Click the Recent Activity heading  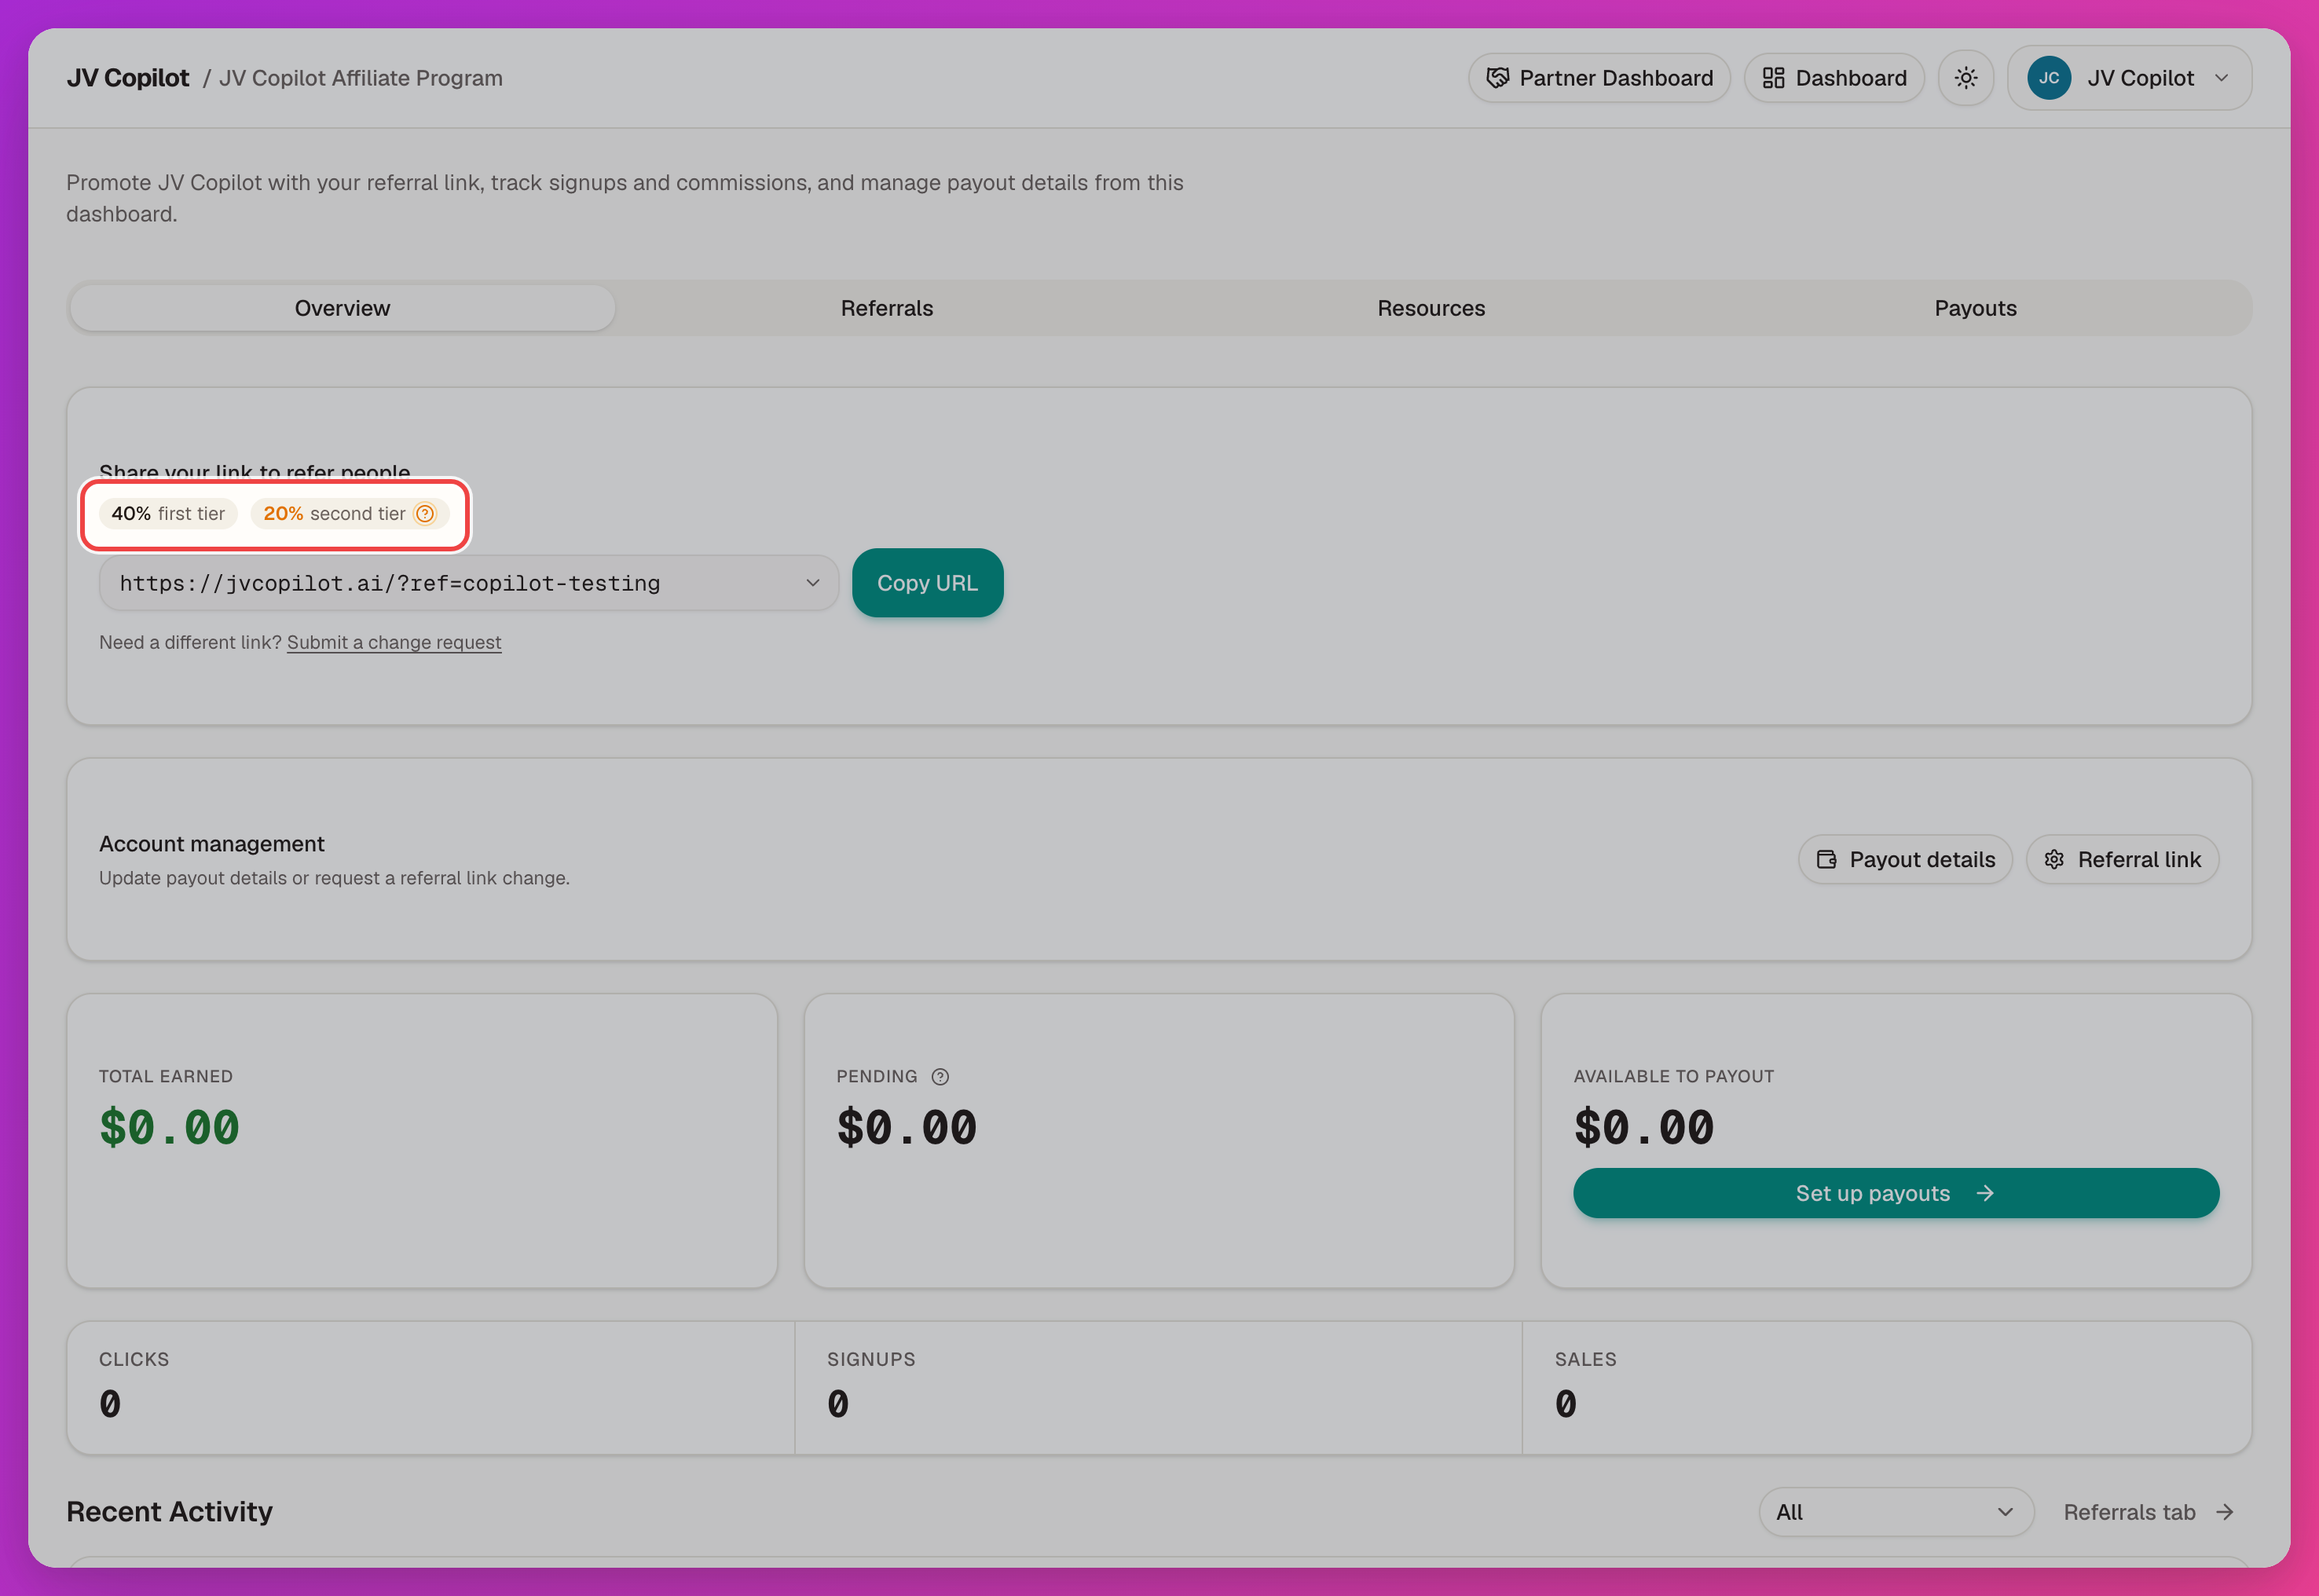coord(169,1512)
